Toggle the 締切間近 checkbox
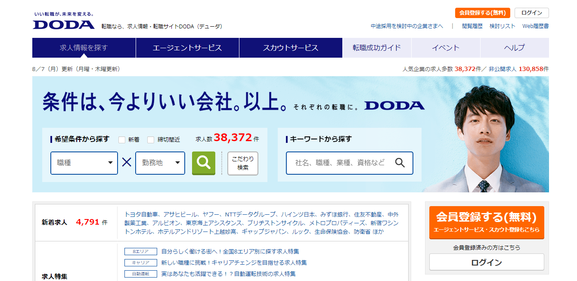 point(151,140)
